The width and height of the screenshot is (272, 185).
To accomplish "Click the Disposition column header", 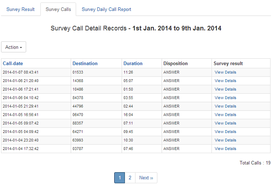I will (175, 63).
